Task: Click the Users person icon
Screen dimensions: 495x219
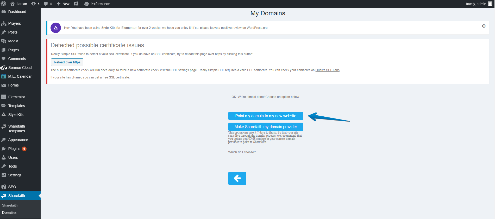Action: point(4,157)
